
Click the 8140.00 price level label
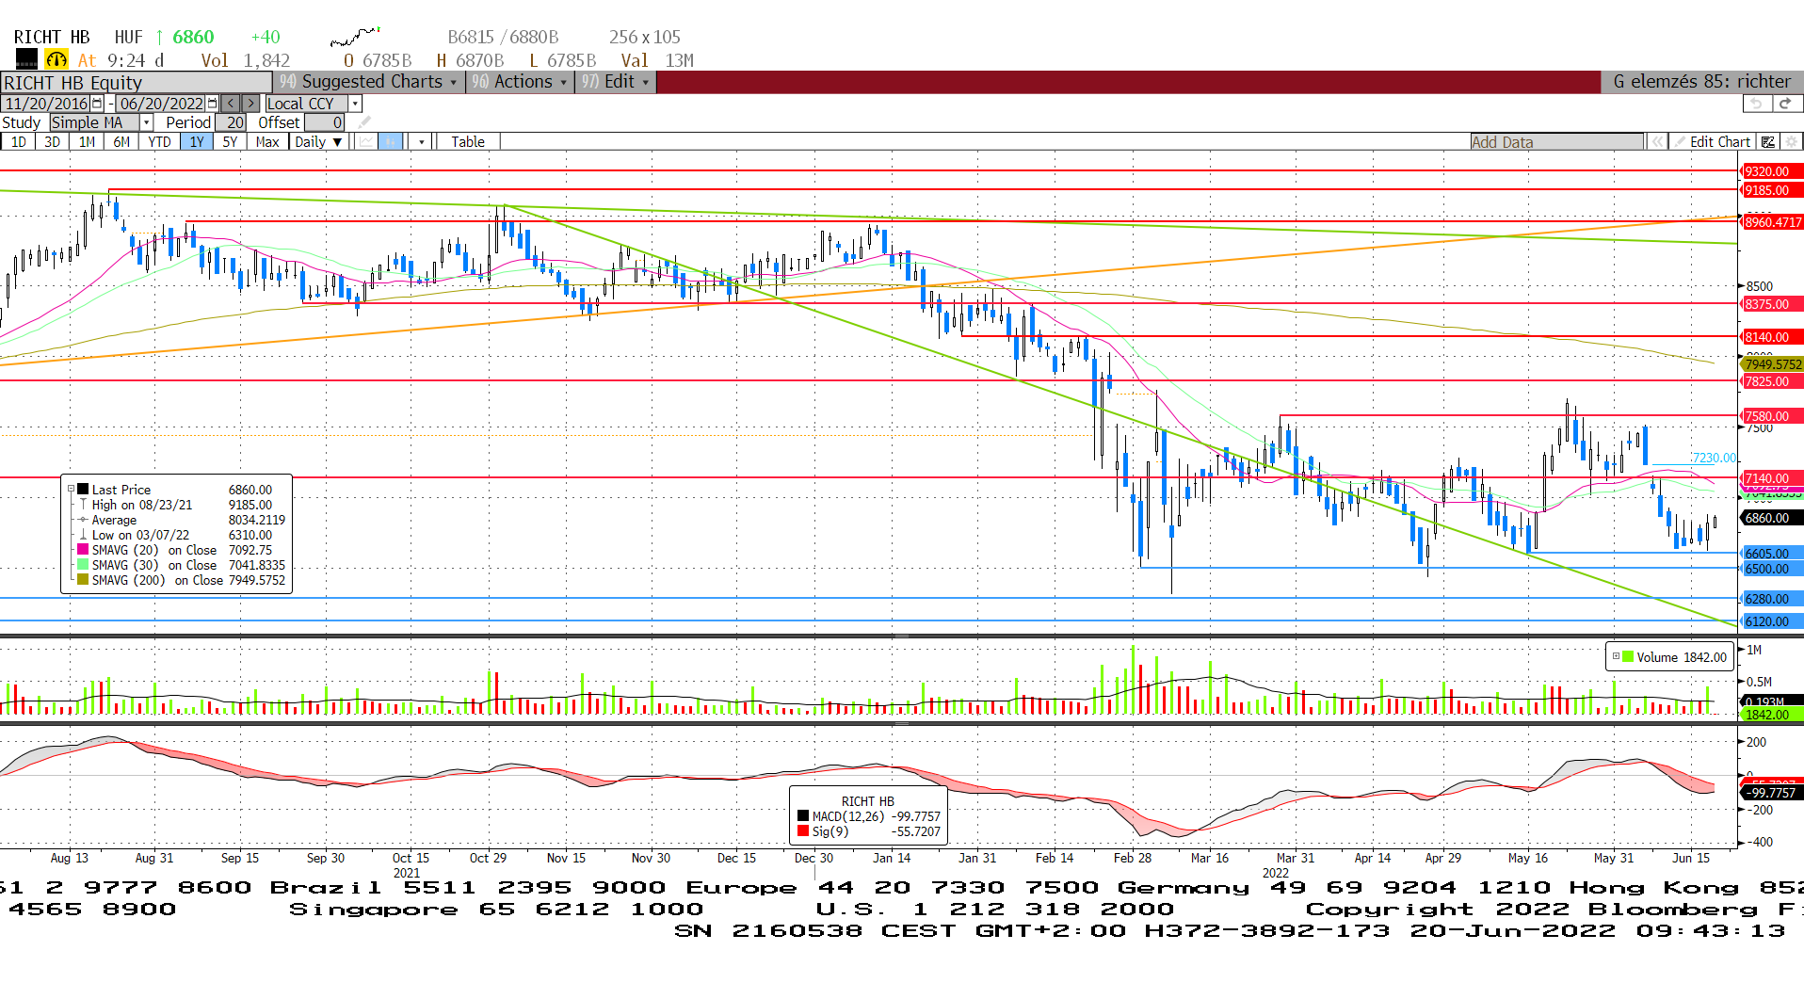(x=1771, y=337)
